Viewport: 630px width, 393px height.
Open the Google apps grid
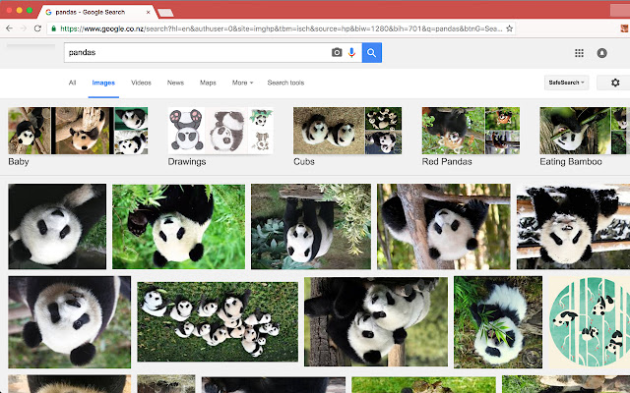coord(579,53)
